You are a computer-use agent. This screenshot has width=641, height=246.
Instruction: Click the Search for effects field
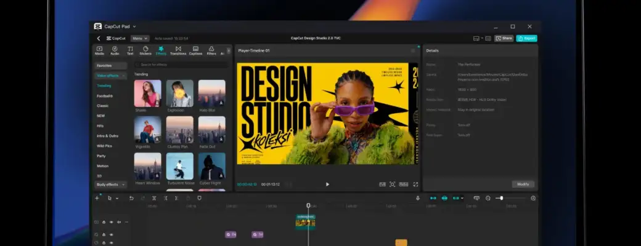[x=181, y=65]
